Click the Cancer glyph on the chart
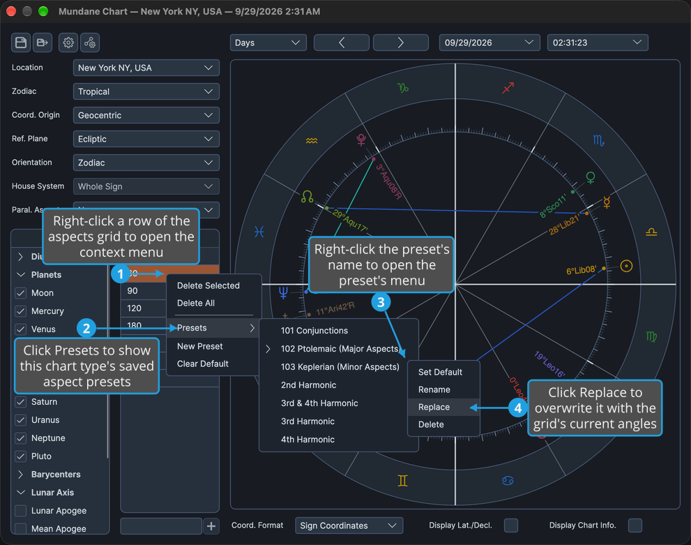 tap(508, 481)
